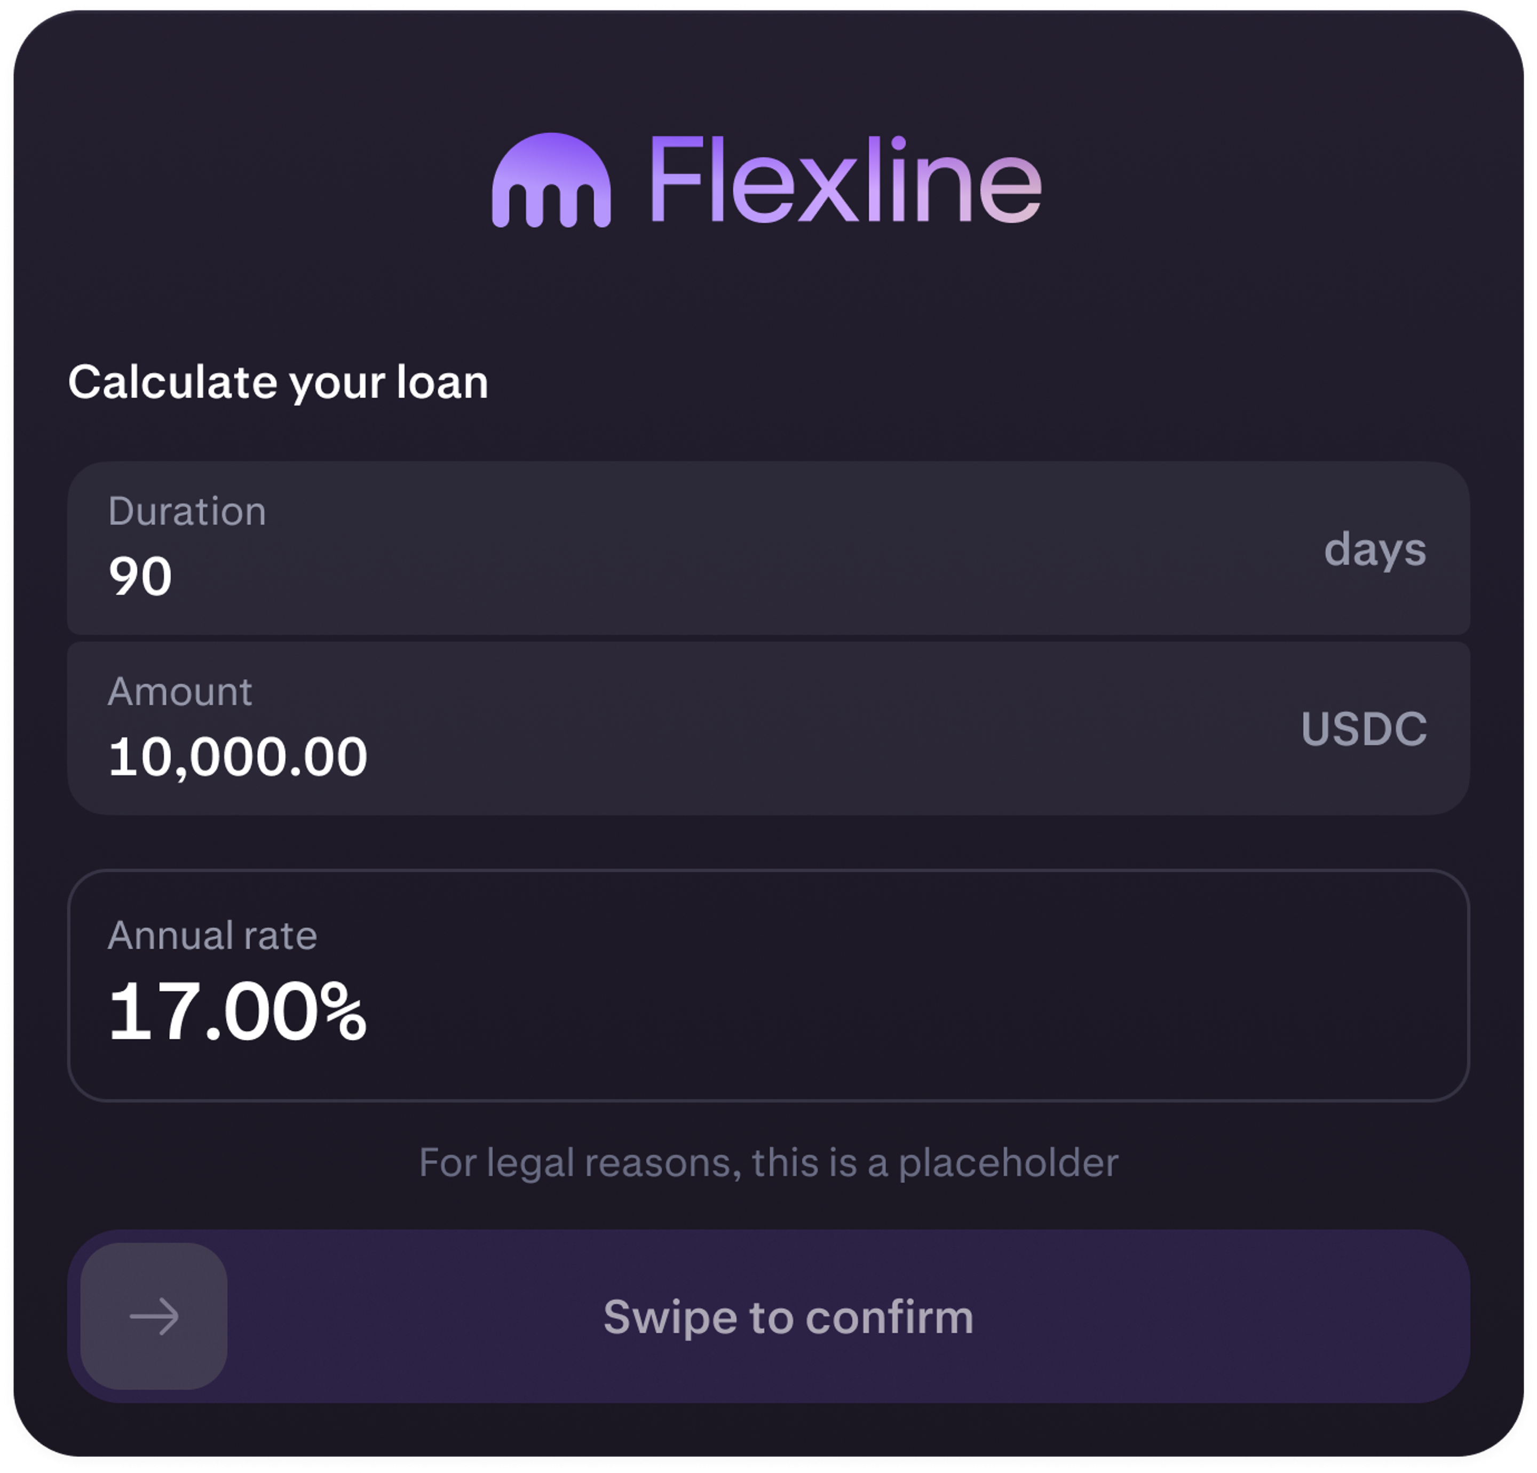Click the legal placeholder disclaimer text
The width and height of the screenshot is (1537, 1473).
tap(769, 1163)
